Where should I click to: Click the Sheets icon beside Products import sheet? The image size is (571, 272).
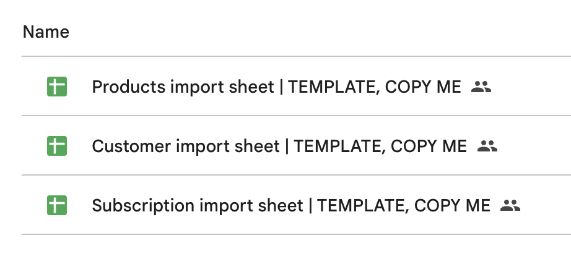click(x=57, y=87)
